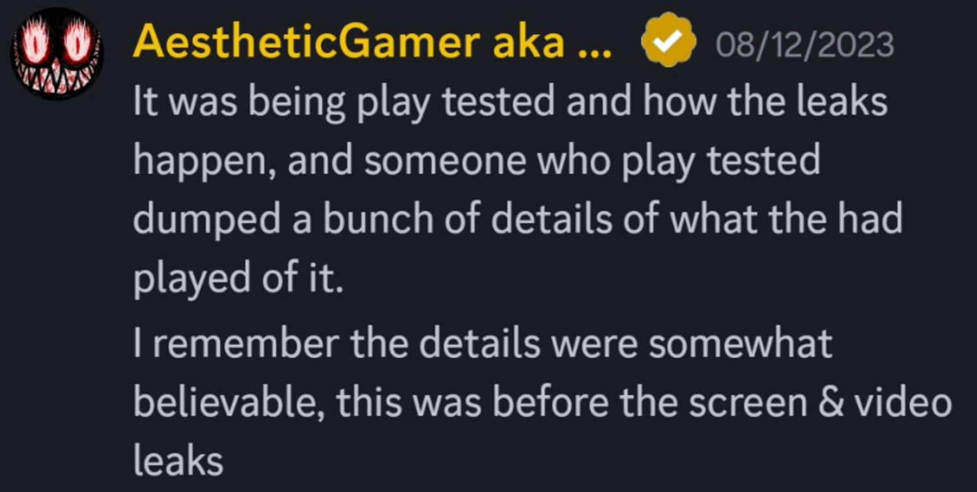
Task: Click the ellipsis in the truncated username
Action: pyautogui.click(x=594, y=44)
